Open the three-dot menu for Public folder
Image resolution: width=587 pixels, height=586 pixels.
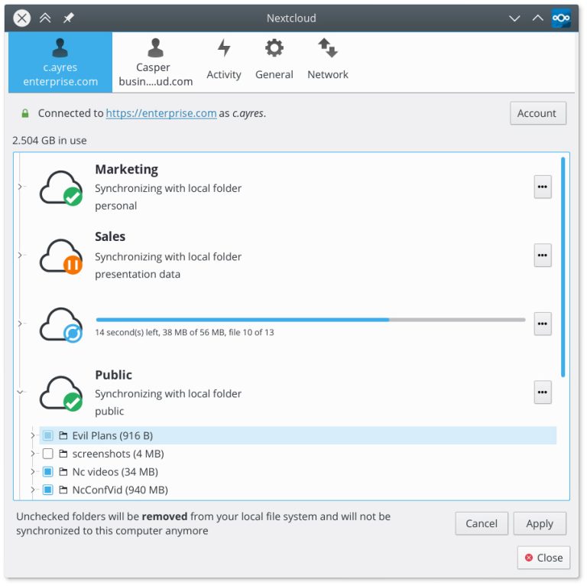tap(542, 392)
